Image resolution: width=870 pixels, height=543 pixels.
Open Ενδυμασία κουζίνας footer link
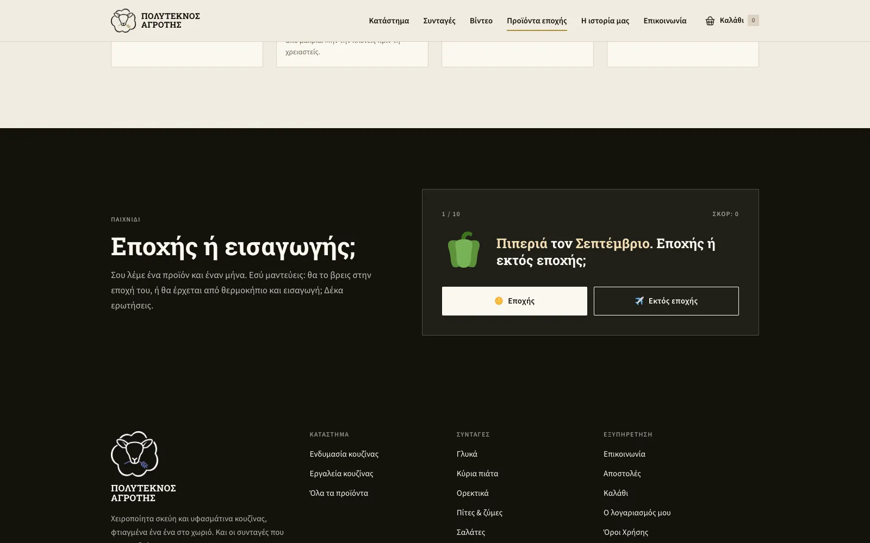344,454
